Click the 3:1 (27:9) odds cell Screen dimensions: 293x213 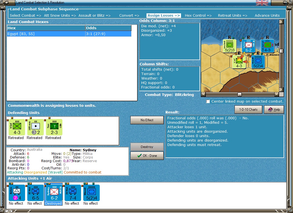coord(108,34)
